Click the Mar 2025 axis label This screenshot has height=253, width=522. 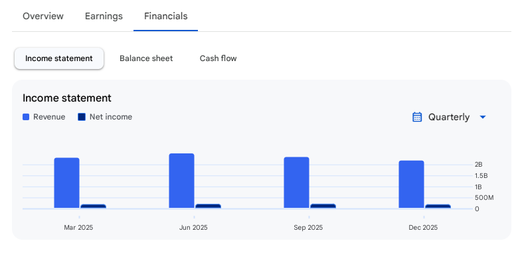[x=78, y=228]
